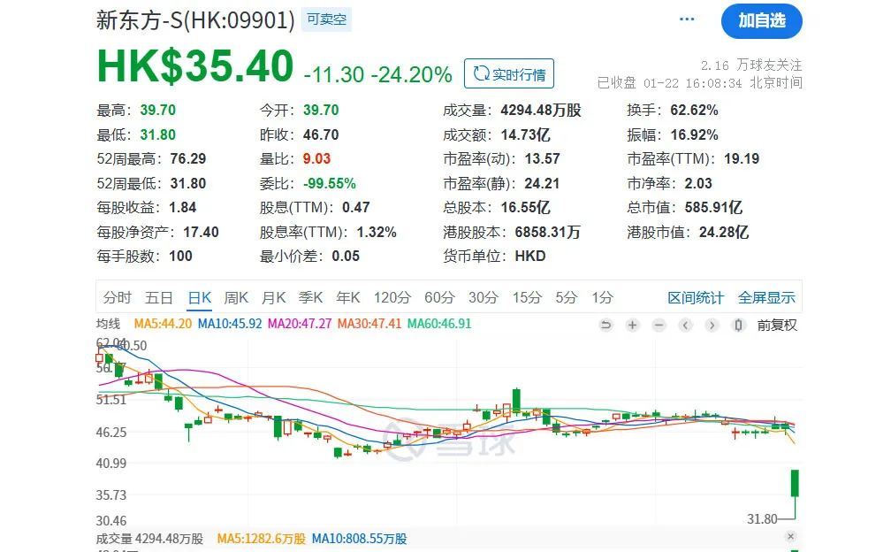Zoom out the chart with minus icon

[659, 325]
